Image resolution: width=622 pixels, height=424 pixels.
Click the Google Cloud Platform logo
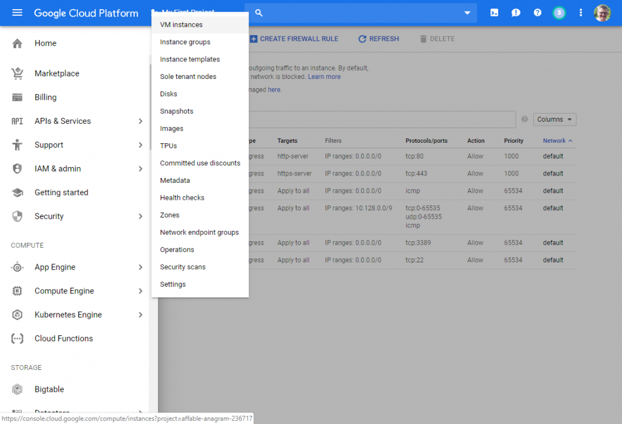(x=86, y=13)
